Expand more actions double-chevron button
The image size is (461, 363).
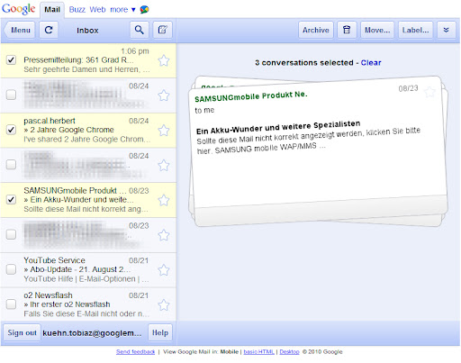[x=447, y=30]
